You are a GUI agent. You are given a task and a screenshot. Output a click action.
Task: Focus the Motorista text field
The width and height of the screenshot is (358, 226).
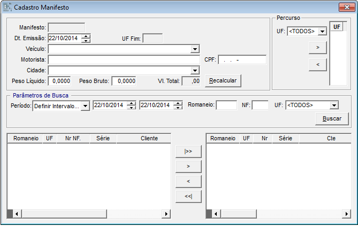point(124,59)
